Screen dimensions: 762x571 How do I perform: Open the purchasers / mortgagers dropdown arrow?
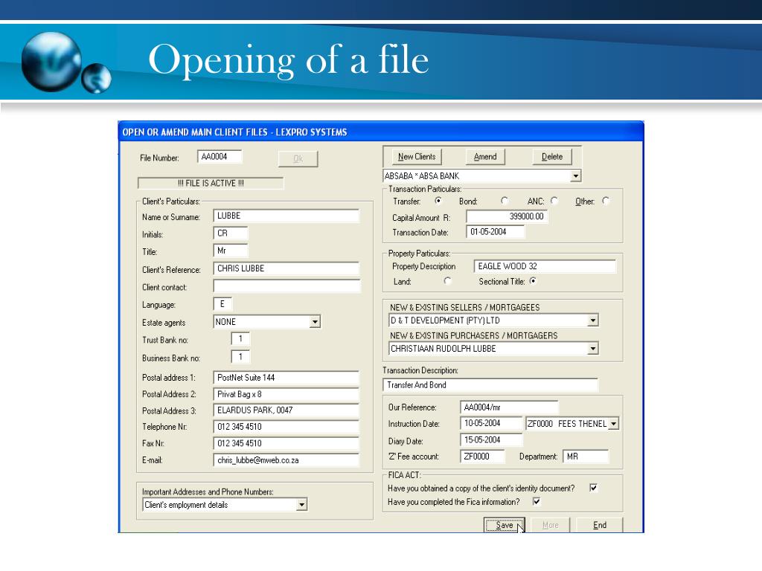[x=592, y=349]
